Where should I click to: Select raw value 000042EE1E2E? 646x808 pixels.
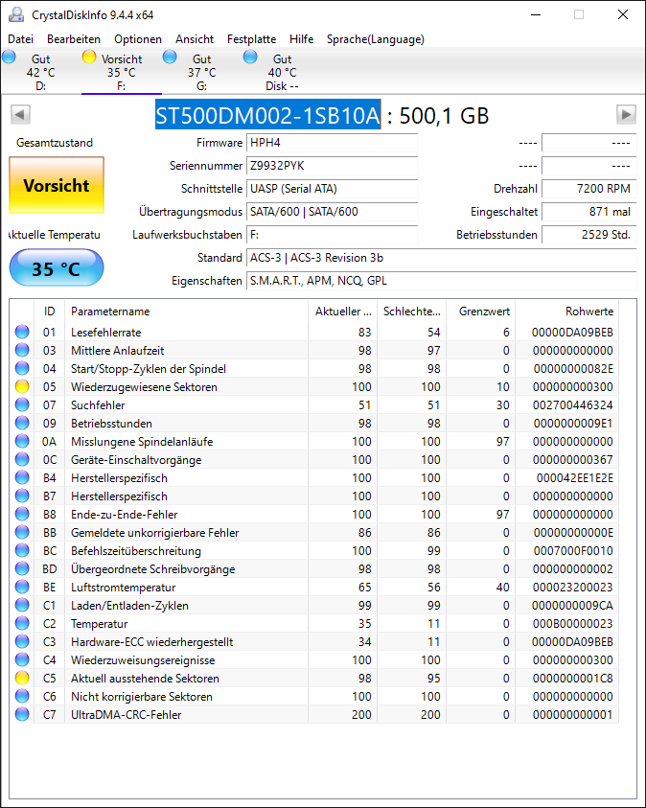pyautogui.click(x=575, y=478)
